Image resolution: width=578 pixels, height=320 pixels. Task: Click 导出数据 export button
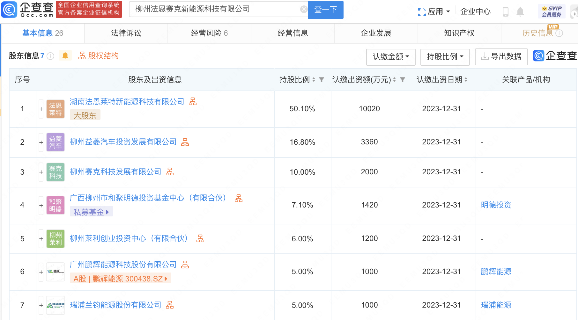[501, 57]
